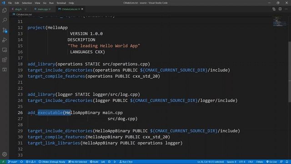Open the Selection menu
291x164 pixels.
tap(27, 3)
